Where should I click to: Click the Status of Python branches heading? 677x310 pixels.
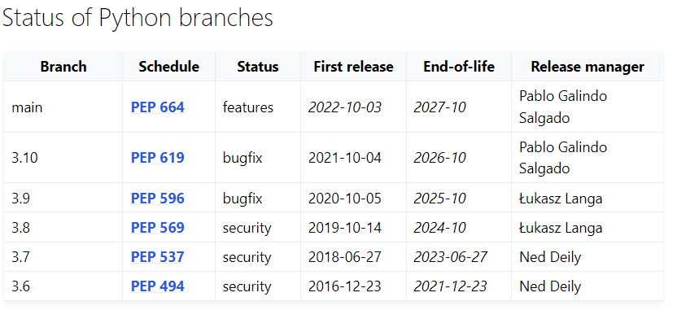[x=138, y=18]
